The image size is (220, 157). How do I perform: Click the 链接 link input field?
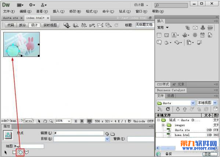tap(79, 133)
